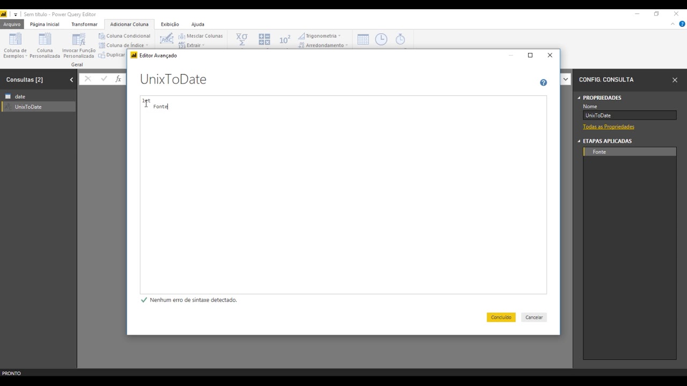Screen dimensions: 687x386
Task: Click the Cancelar button
Action: coord(534,317)
